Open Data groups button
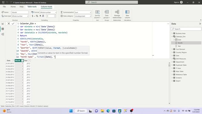This screenshot has width=202, height=114. click(x=107, y=14)
